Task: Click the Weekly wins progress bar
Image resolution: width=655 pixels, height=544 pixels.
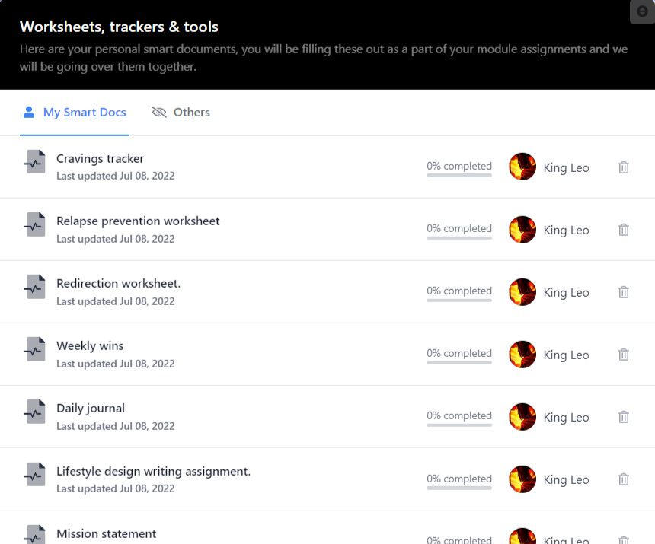Action: (458, 363)
